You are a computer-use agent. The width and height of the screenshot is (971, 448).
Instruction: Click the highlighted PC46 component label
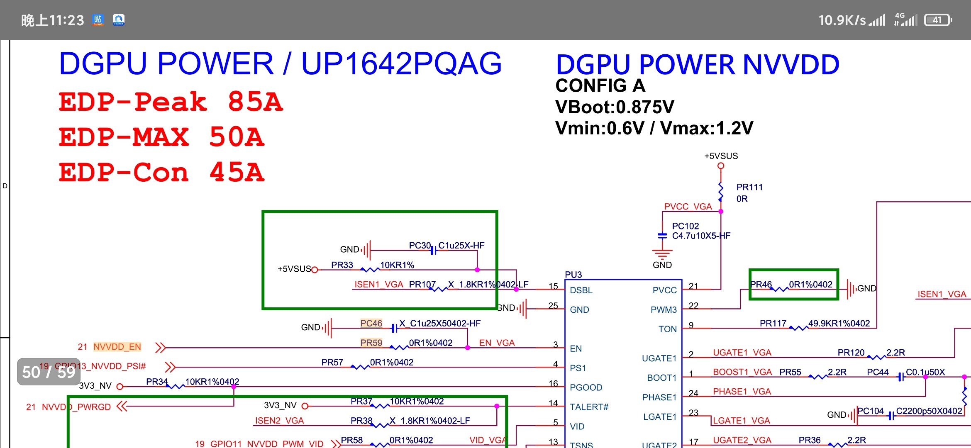(x=371, y=323)
